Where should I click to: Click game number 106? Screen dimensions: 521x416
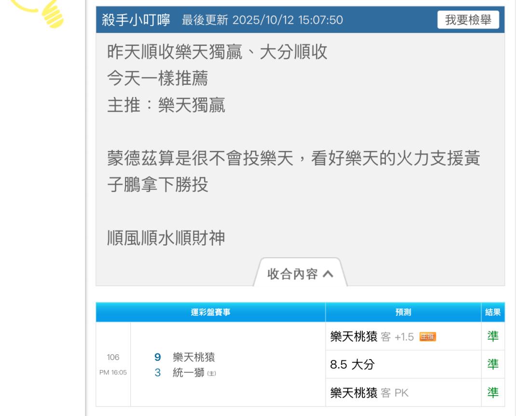coord(113,358)
